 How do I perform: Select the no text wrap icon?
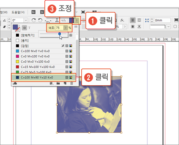pos(133,20)
